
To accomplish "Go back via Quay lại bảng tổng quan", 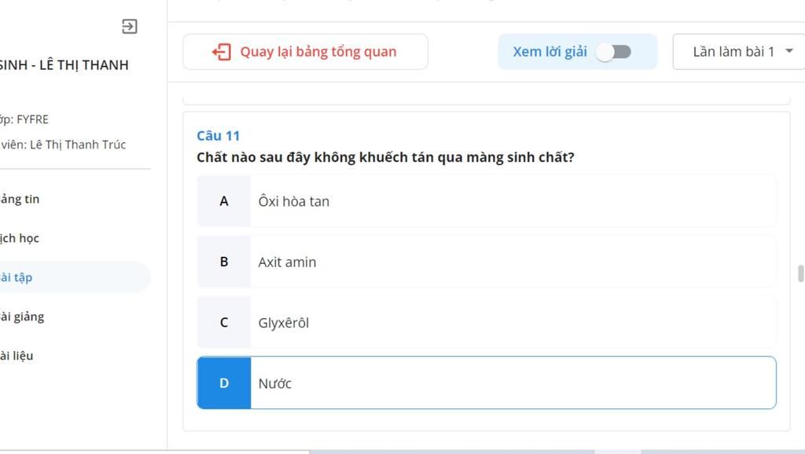I will [x=305, y=52].
